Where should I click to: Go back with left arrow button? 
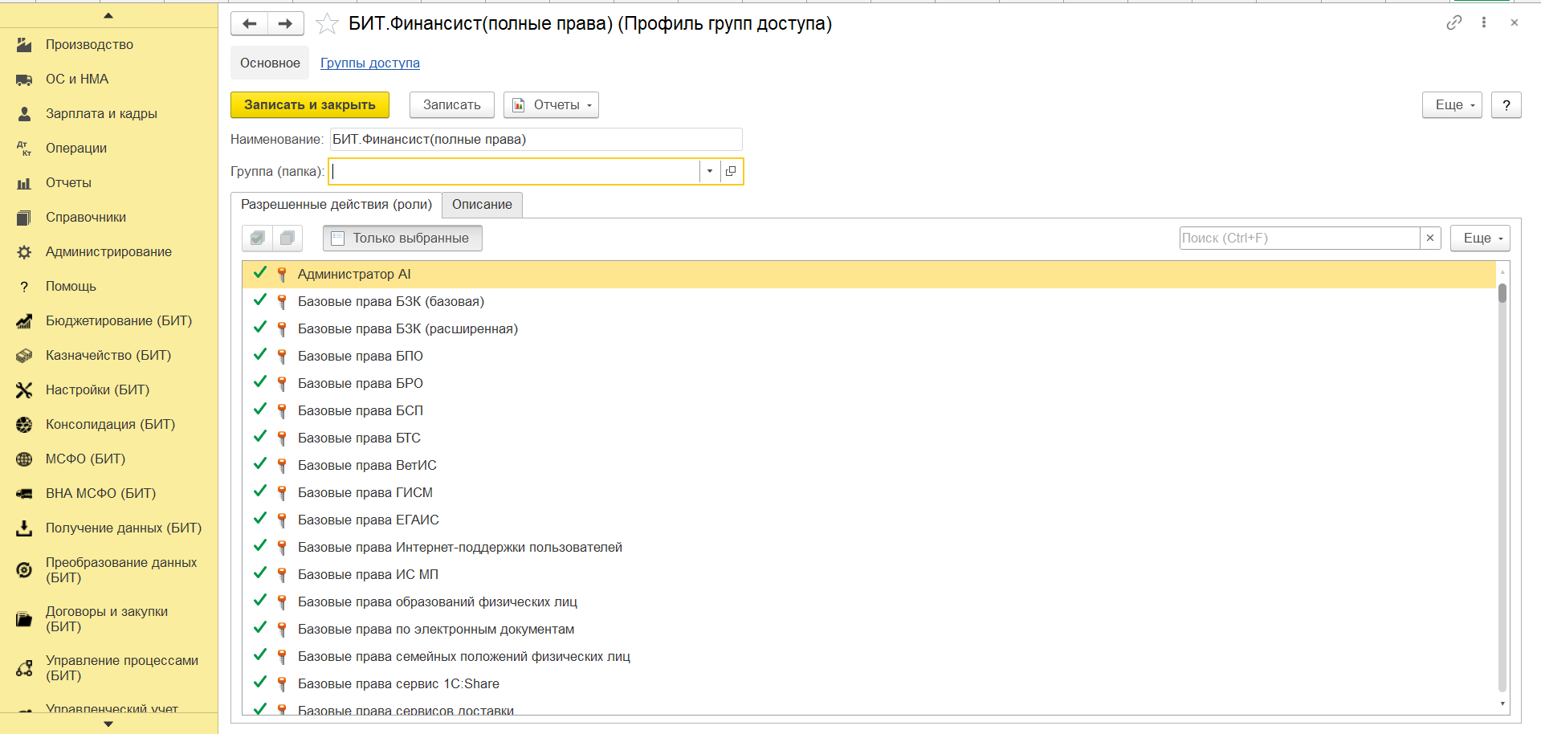coord(249,24)
